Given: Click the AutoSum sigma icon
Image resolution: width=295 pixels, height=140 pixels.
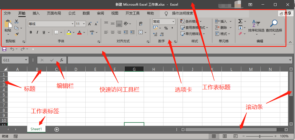Looking at the screenshot, I should [240, 21].
